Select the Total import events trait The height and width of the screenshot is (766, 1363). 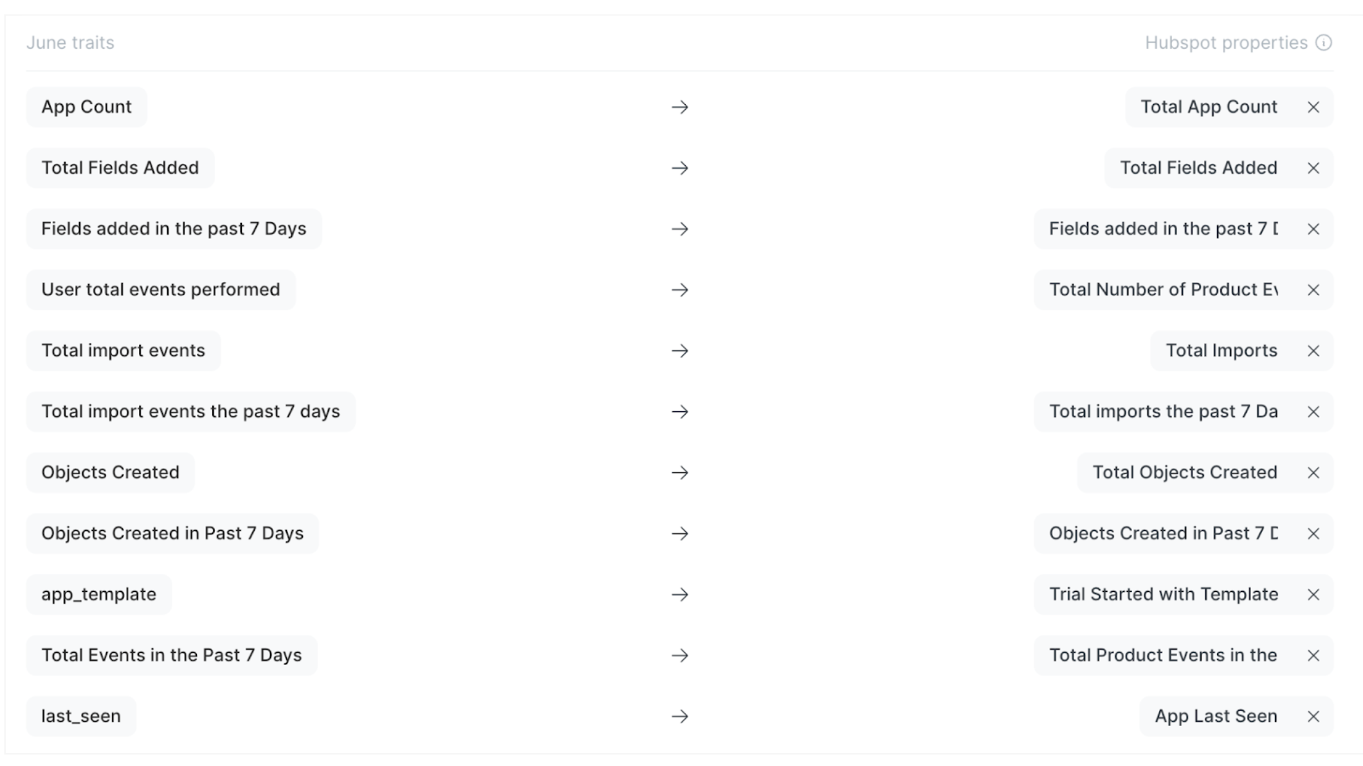(123, 351)
